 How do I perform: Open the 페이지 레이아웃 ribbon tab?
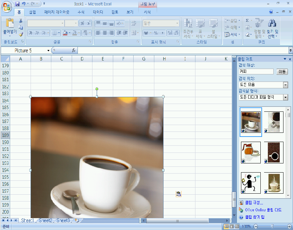pyautogui.click(x=57, y=12)
